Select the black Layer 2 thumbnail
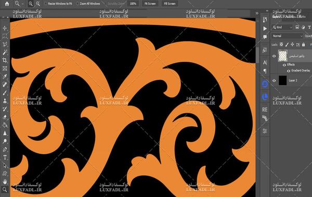This screenshot has height=197, width=312. 282,81
